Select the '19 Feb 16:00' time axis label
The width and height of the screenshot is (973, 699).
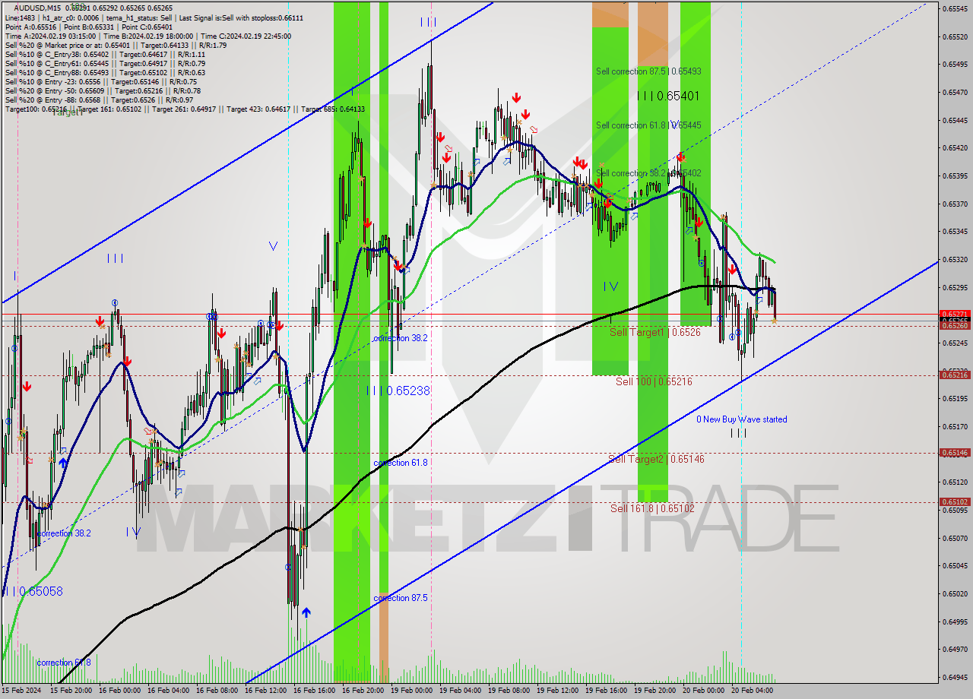(x=606, y=691)
